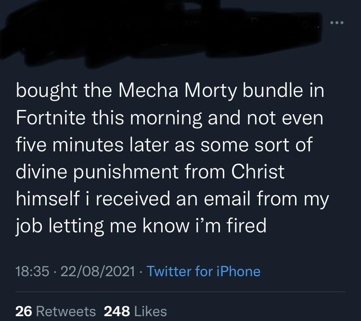Image resolution: width=361 pixels, height=321 pixels.
Task: Click the line "divine punishment from Christ"
Action: click(150, 172)
